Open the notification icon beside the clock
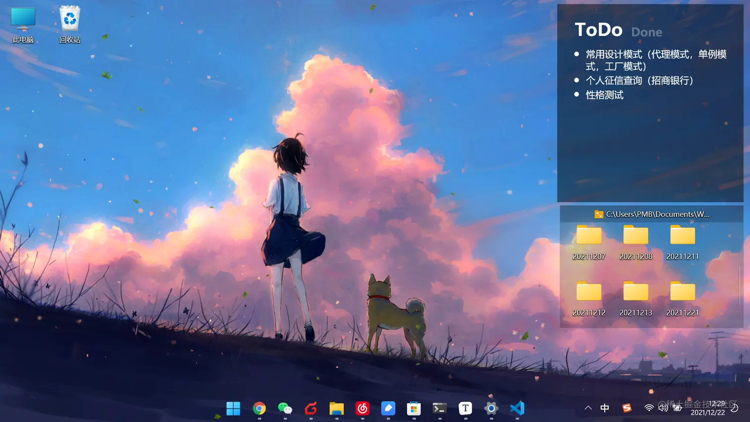This screenshot has width=750, height=422. (735, 408)
